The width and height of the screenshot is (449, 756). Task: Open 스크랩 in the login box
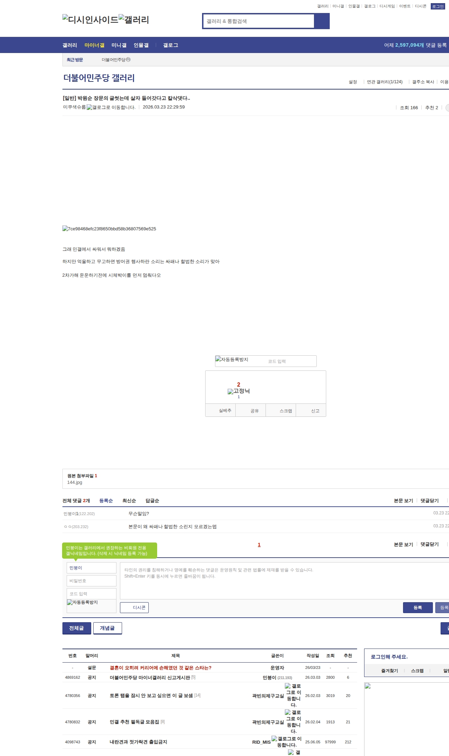pyautogui.click(x=417, y=671)
